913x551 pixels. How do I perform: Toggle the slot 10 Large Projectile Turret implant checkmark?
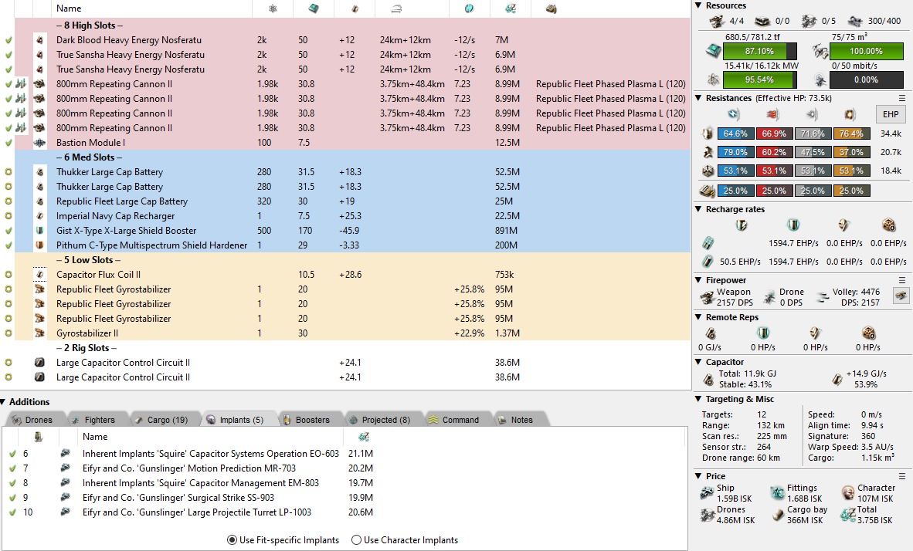[x=12, y=512]
